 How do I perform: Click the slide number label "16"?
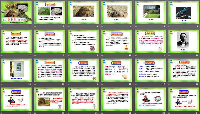click(130, 84)
